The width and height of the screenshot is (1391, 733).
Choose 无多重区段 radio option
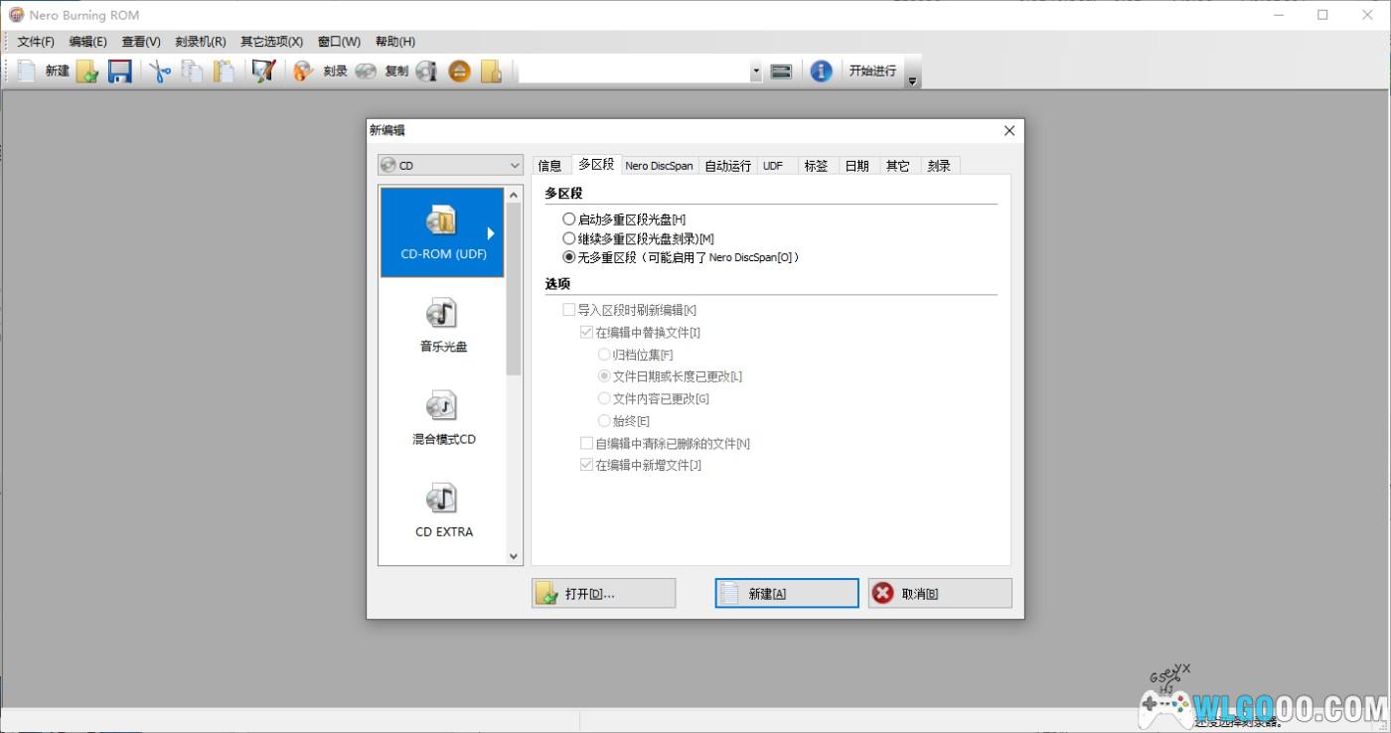pyautogui.click(x=569, y=257)
